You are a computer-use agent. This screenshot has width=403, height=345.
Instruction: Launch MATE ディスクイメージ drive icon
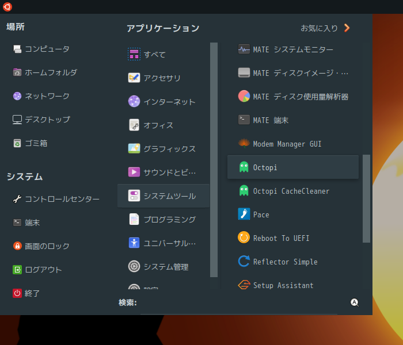click(244, 73)
